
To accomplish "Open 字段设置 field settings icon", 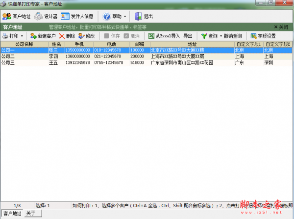I will click(x=253, y=36).
